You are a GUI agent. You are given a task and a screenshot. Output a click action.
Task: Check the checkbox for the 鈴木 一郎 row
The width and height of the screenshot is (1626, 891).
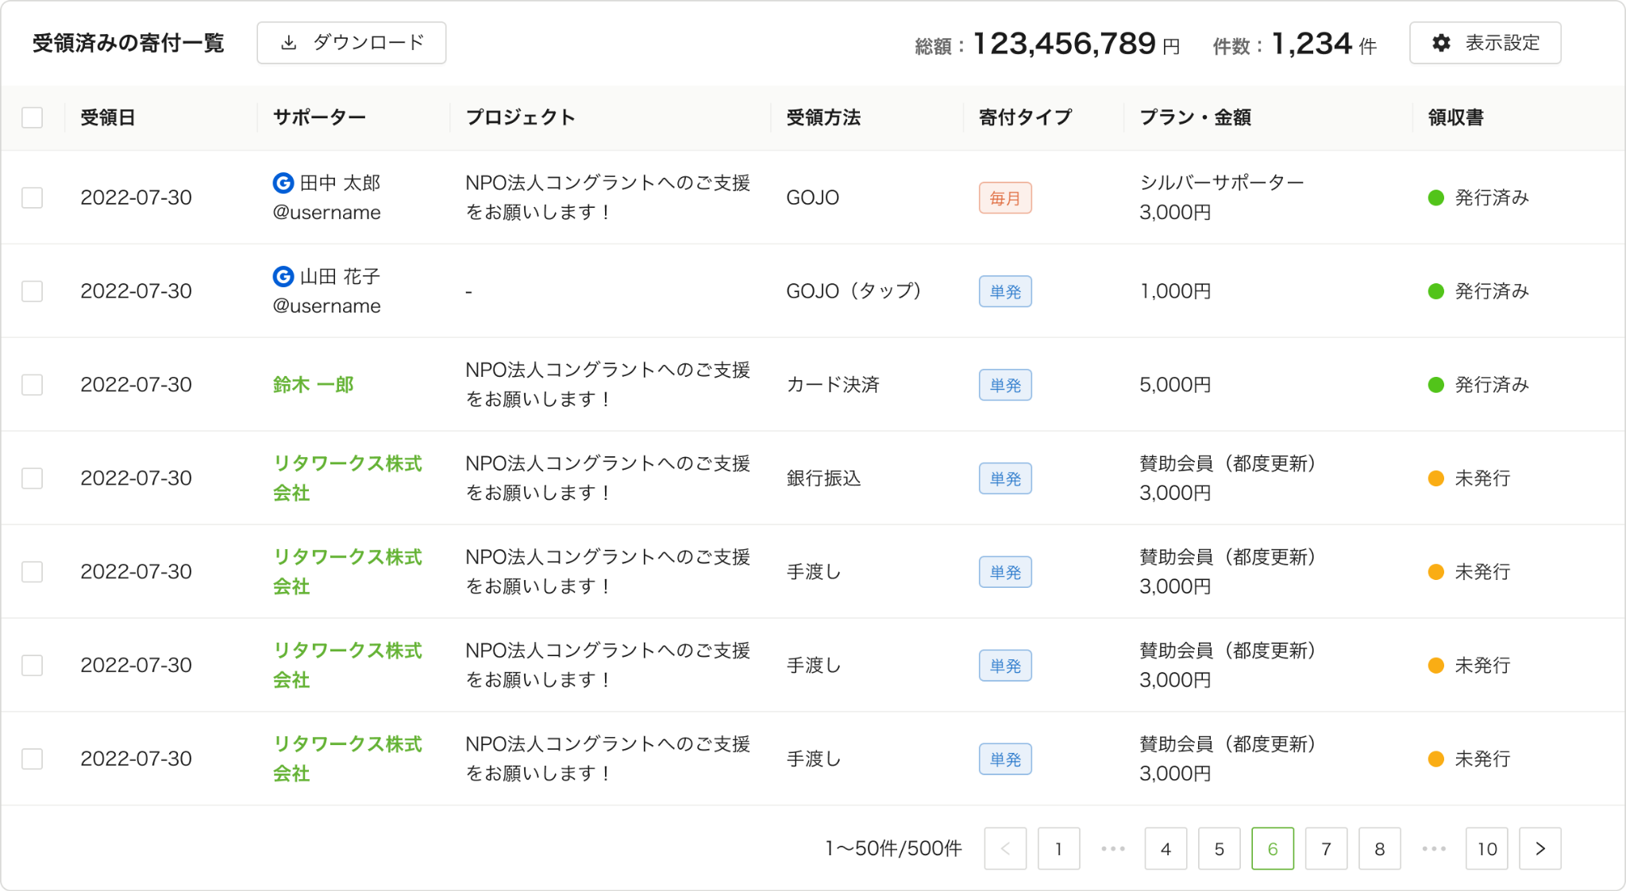(33, 385)
